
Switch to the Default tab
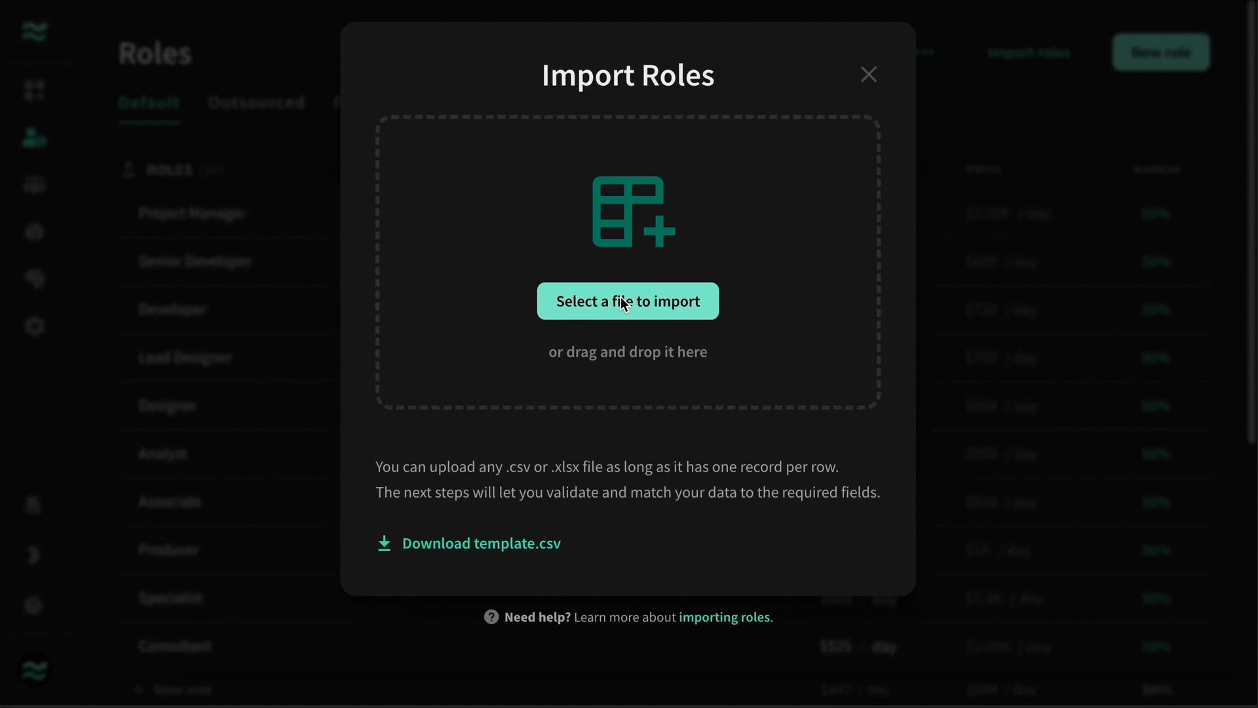tap(149, 103)
